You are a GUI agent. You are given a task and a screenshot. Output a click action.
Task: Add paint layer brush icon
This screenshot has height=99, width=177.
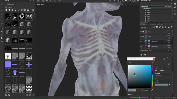tap(160, 27)
